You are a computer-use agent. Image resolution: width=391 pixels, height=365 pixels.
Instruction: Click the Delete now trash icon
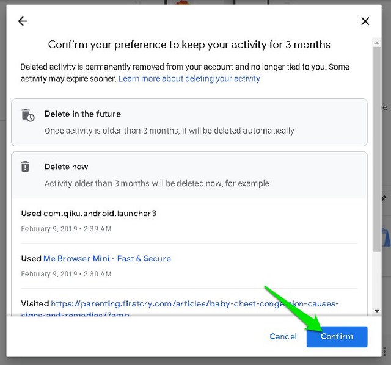coord(26,167)
